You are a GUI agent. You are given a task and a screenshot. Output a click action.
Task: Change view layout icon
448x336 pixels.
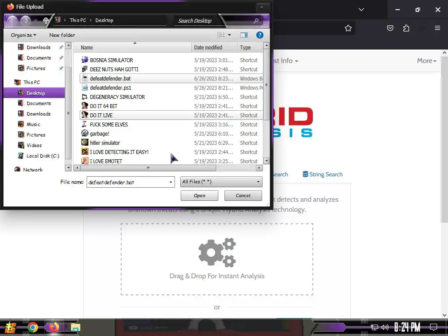(221, 35)
